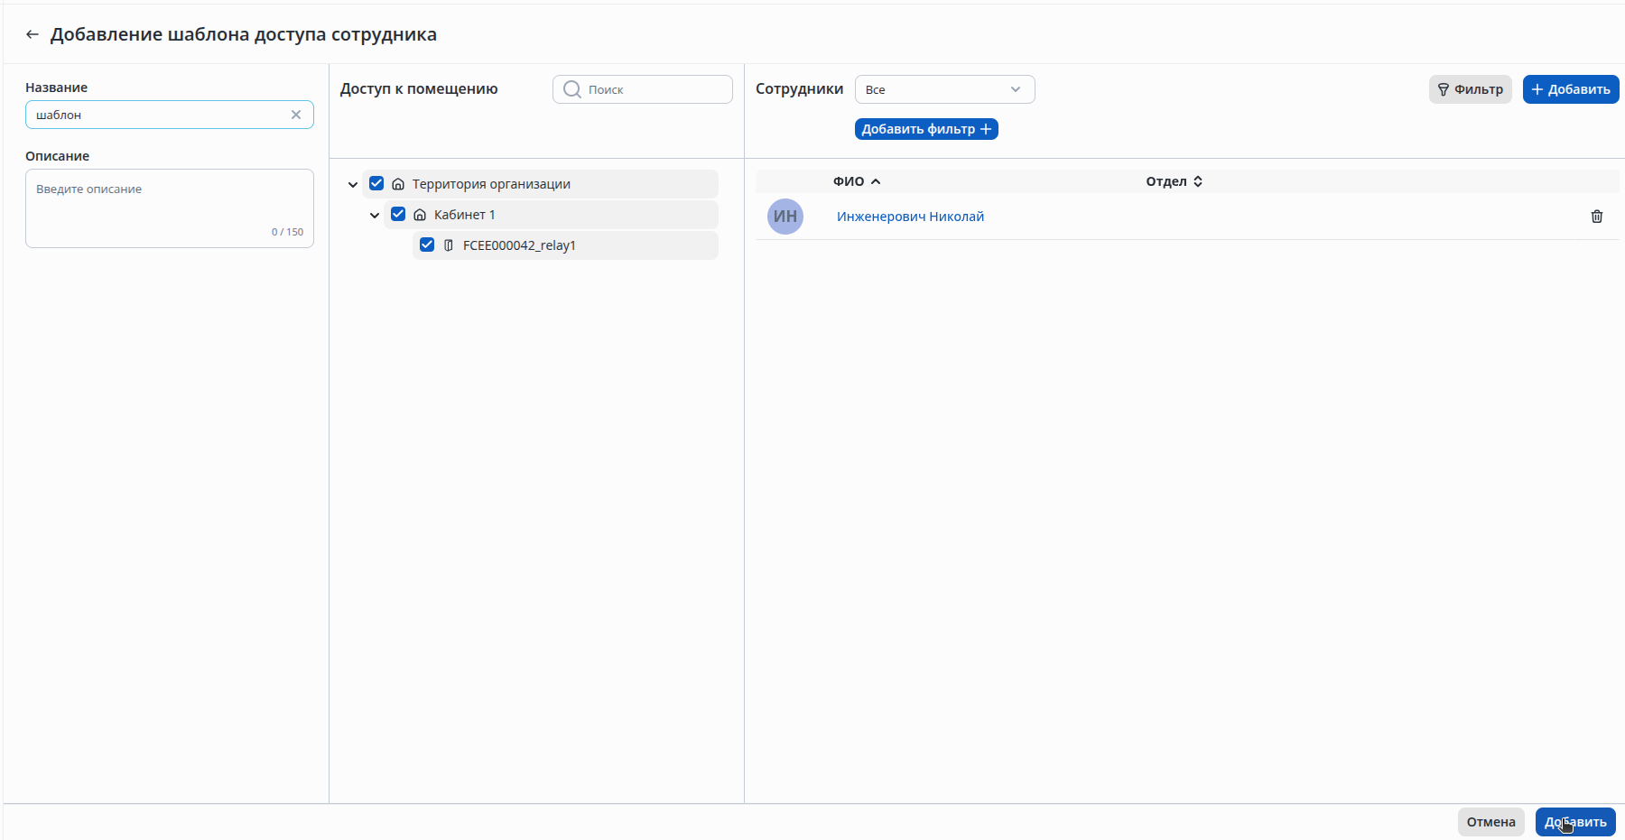Screen dimensions: 1625x840
Task: Click the door icon beside FCEE000042_relay1
Action: point(449,245)
